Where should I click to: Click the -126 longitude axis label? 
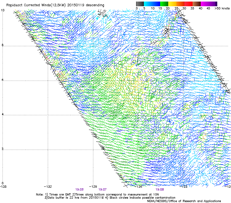coord(138,187)
